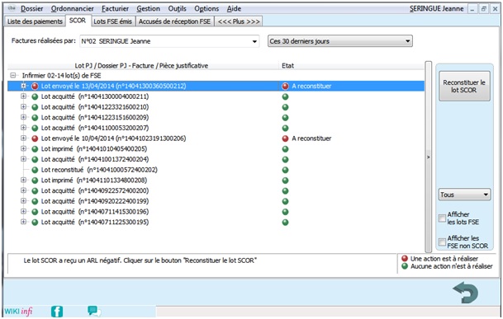Expand lot acquitté n°14040711225300195
The width and height of the screenshot is (503, 319).
(x=23, y=222)
